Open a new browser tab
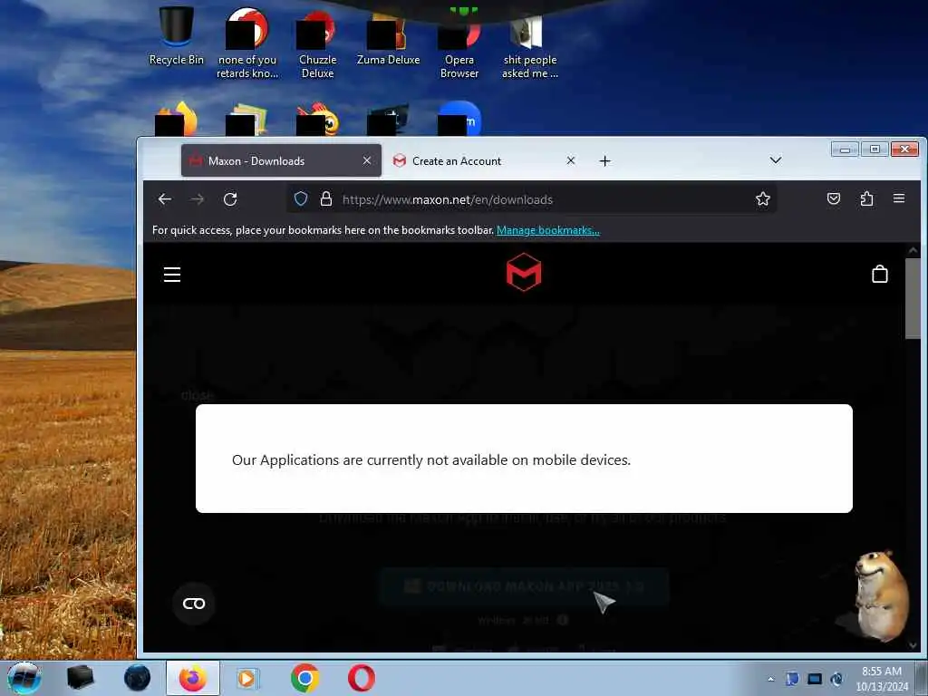The height and width of the screenshot is (696, 928). point(604,161)
